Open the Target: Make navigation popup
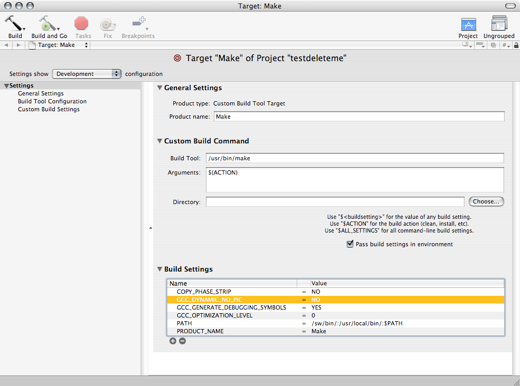520x386 pixels. [x=59, y=45]
